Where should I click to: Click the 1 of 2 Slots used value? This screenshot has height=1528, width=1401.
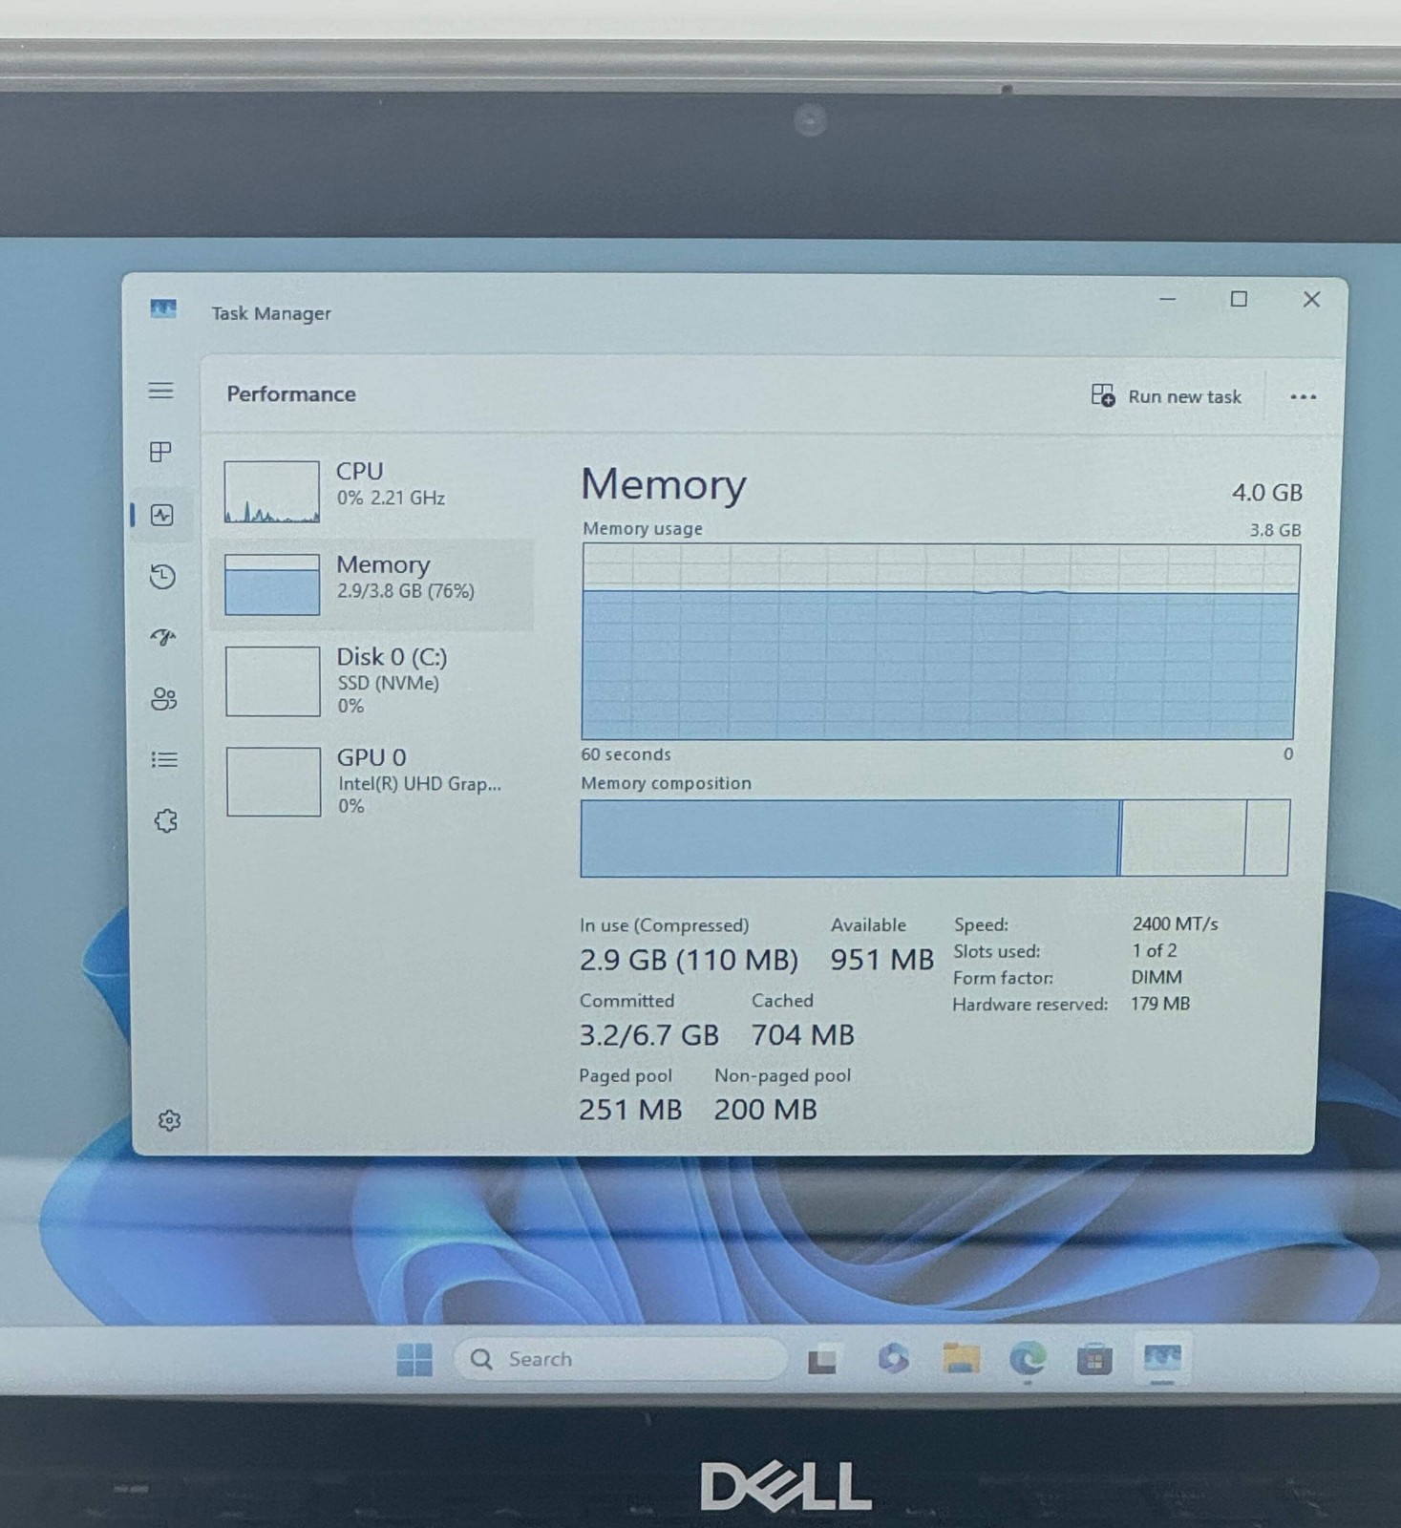[x=1155, y=951]
